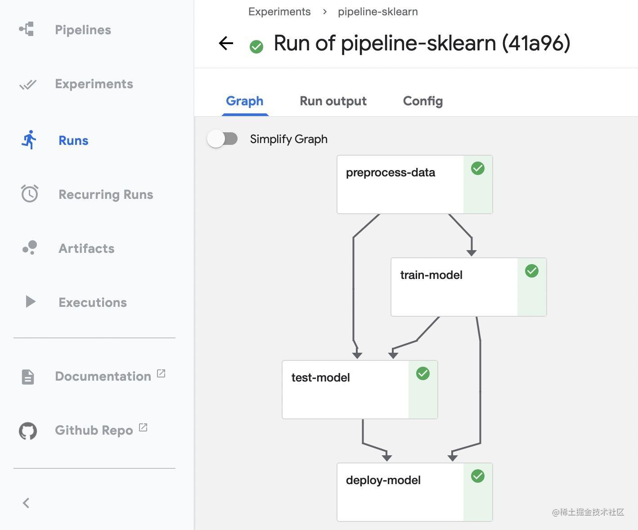Navigate back using the arrow button
638x530 pixels.
tap(225, 43)
